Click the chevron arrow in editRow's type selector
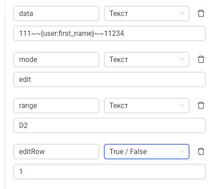 pyautogui.click(x=182, y=151)
